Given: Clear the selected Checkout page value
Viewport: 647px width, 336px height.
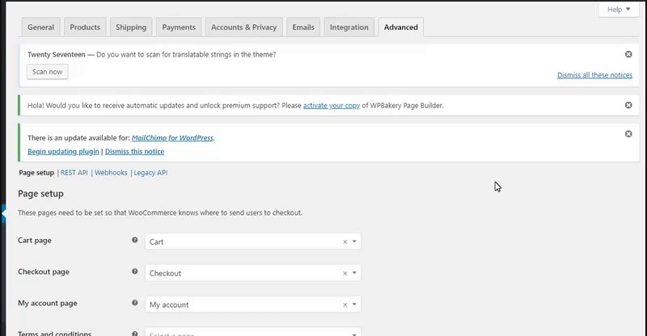Looking at the screenshot, I should (x=345, y=273).
